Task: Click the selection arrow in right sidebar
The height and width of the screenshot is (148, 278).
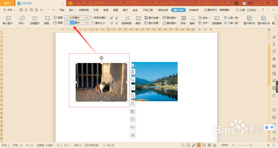Action: click(274, 44)
